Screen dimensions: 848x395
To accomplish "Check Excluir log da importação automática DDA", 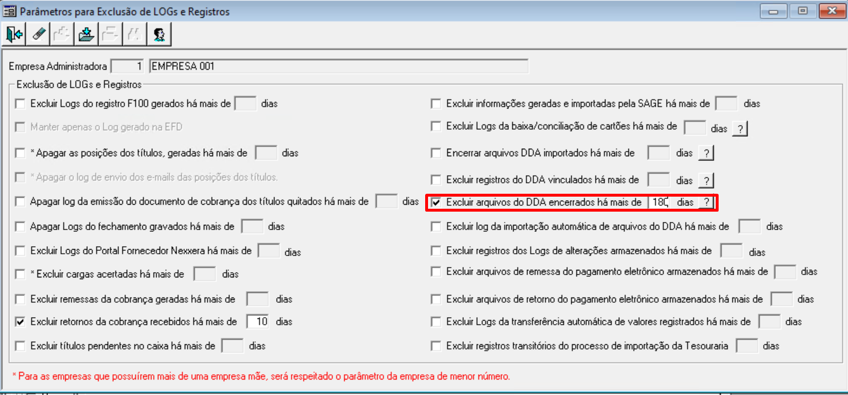I will coord(436,227).
